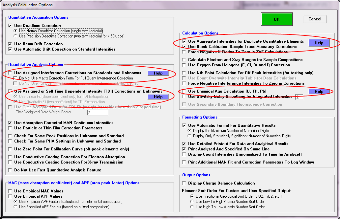
Task: Enable Use Empirical MAC Values
Action: click(10, 191)
